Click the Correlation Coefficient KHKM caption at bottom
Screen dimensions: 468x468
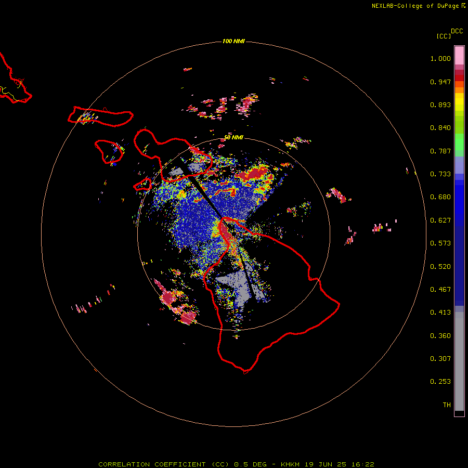[x=237, y=464]
